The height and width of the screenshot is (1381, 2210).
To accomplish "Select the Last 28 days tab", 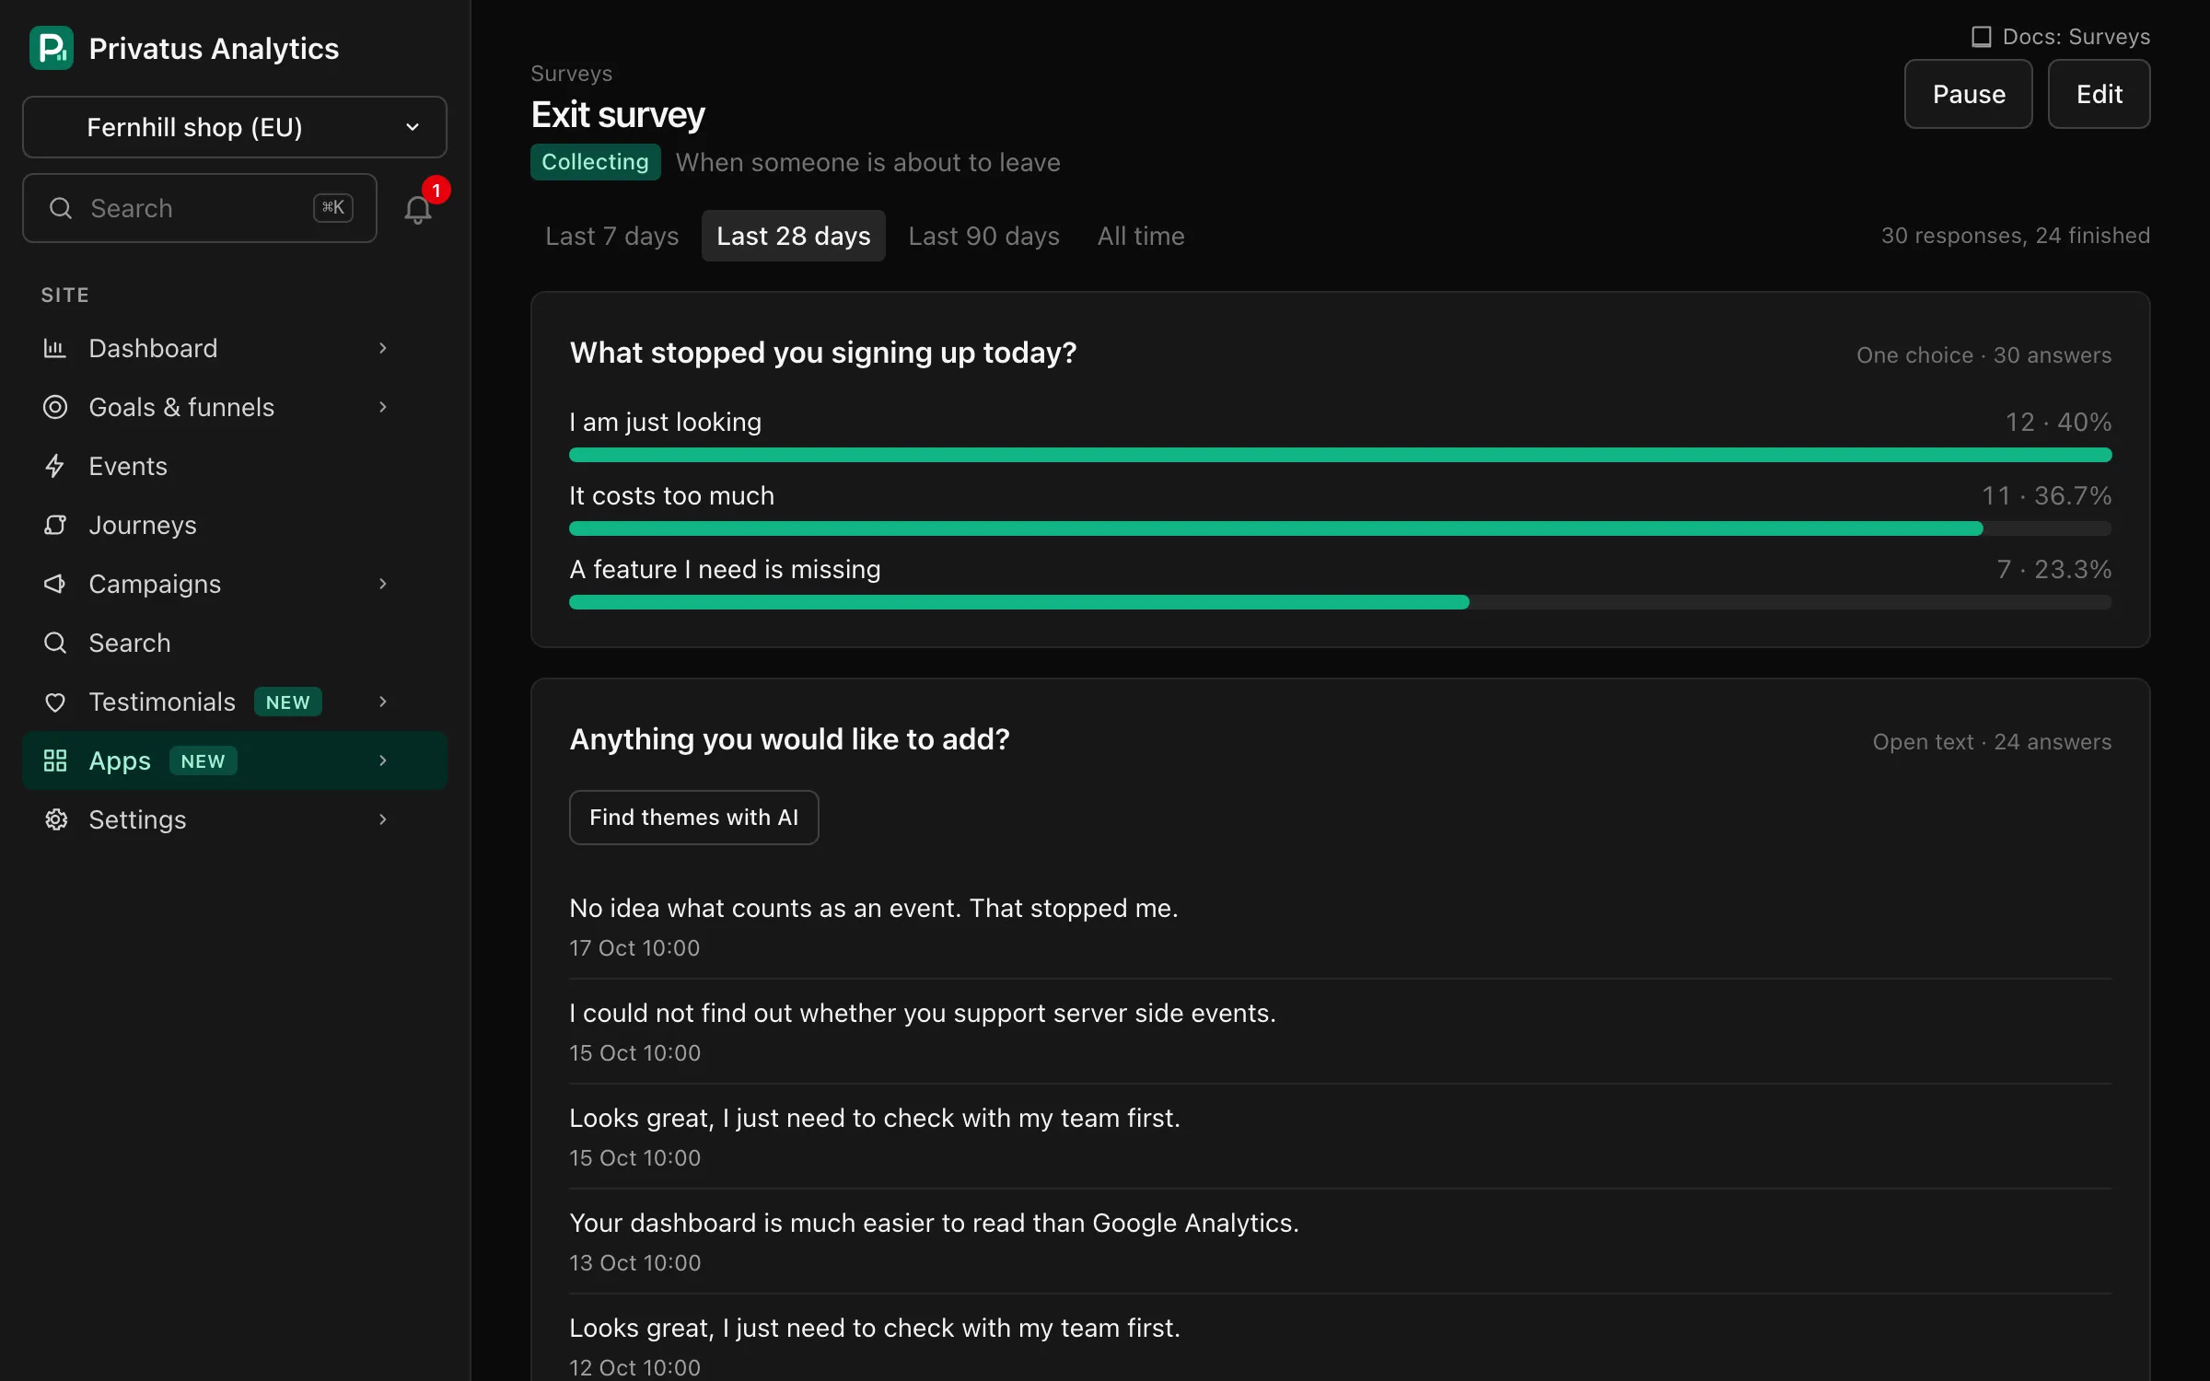I will (794, 236).
